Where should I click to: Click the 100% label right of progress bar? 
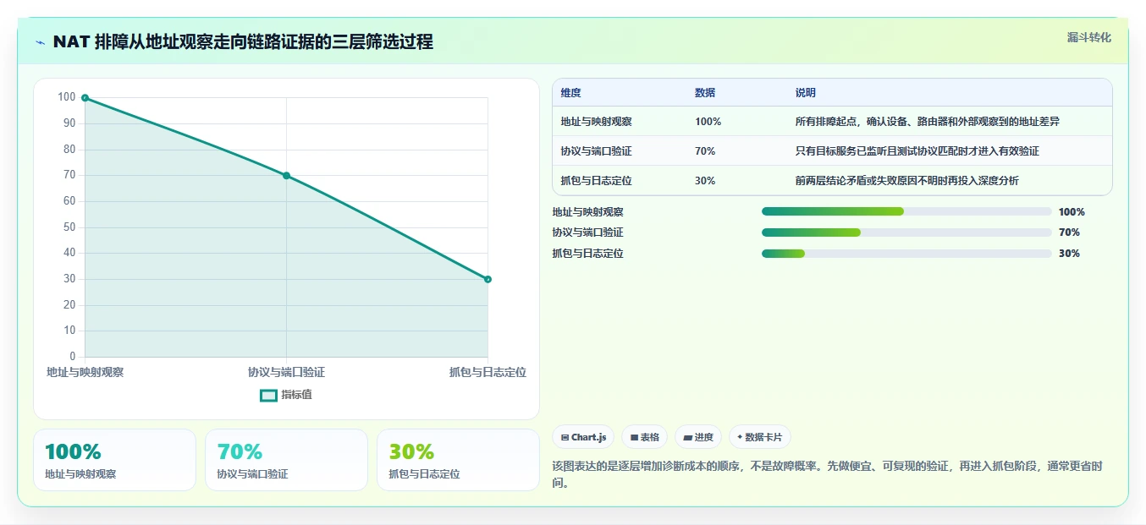click(1072, 212)
